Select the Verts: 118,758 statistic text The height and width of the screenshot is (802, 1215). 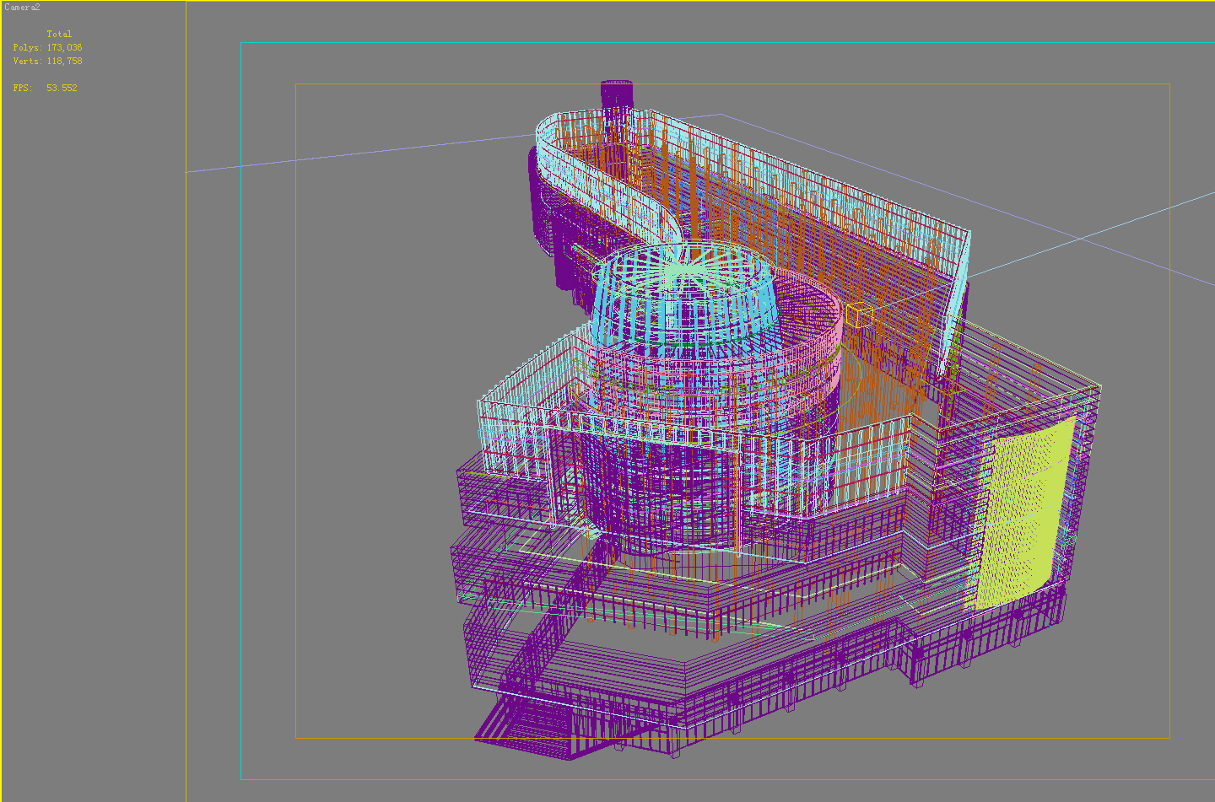coord(47,61)
